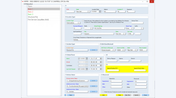176x98 pixels.
Task: Open the Location Type dropdown
Action: click(x=79, y=23)
